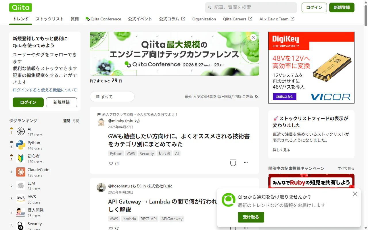Viewport: 368px width, 230px height.
Task: Click the sidebar 新規登録 button
Action: coord(62,102)
